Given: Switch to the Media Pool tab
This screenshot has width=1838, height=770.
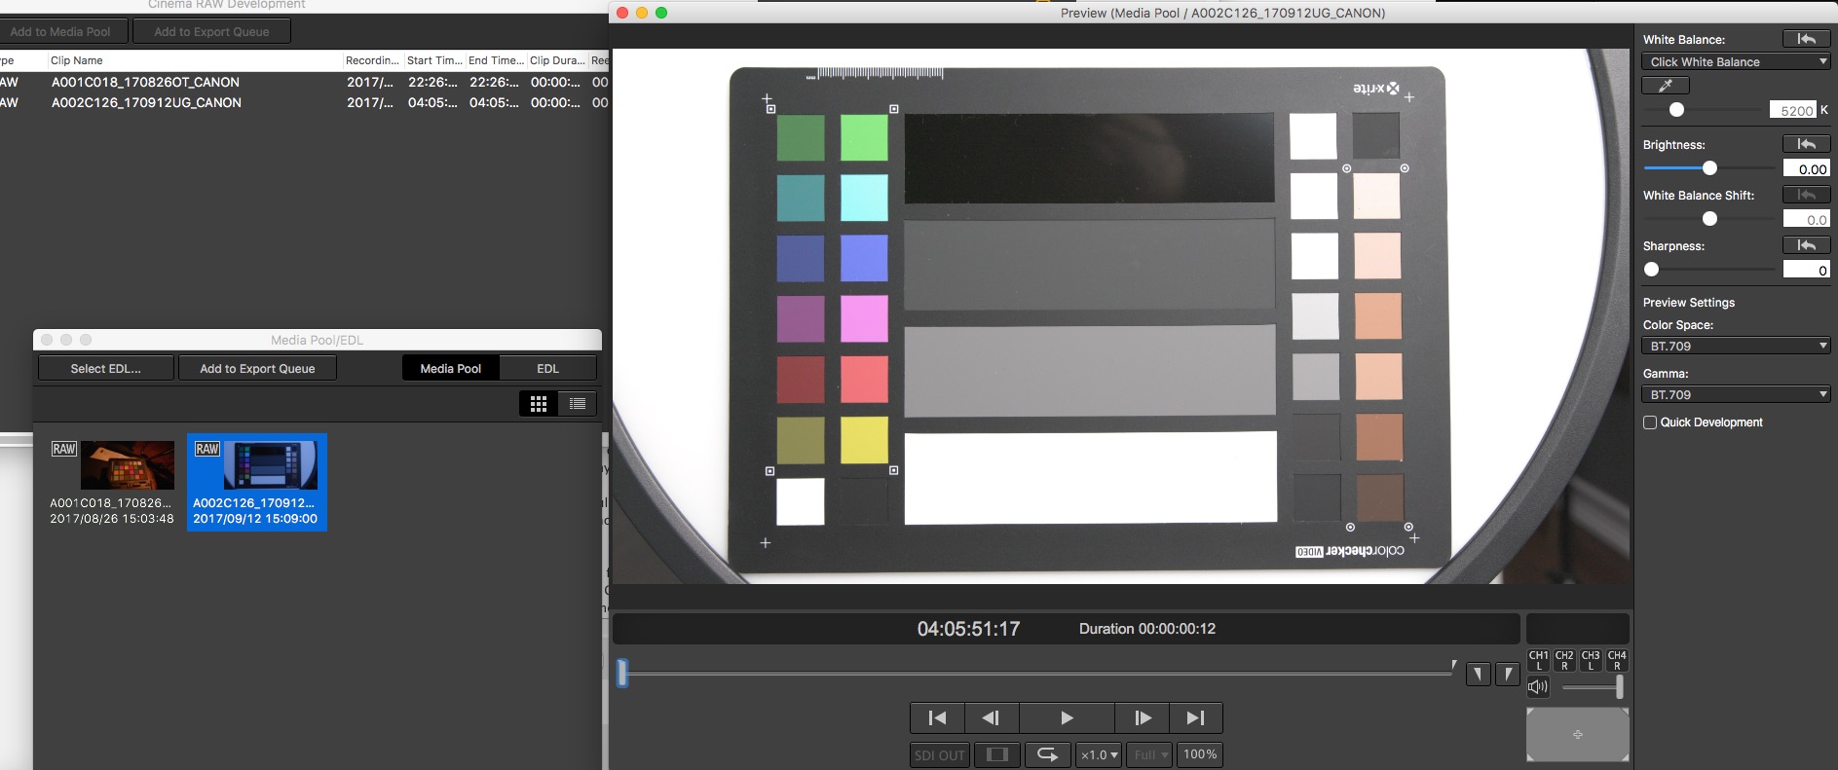Looking at the screenshot, I should click(451, 368).
